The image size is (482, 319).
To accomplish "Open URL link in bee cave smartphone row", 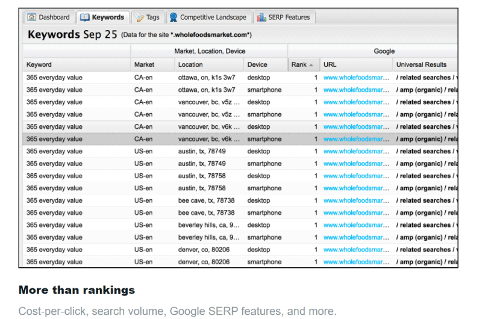I will (356, 213).
